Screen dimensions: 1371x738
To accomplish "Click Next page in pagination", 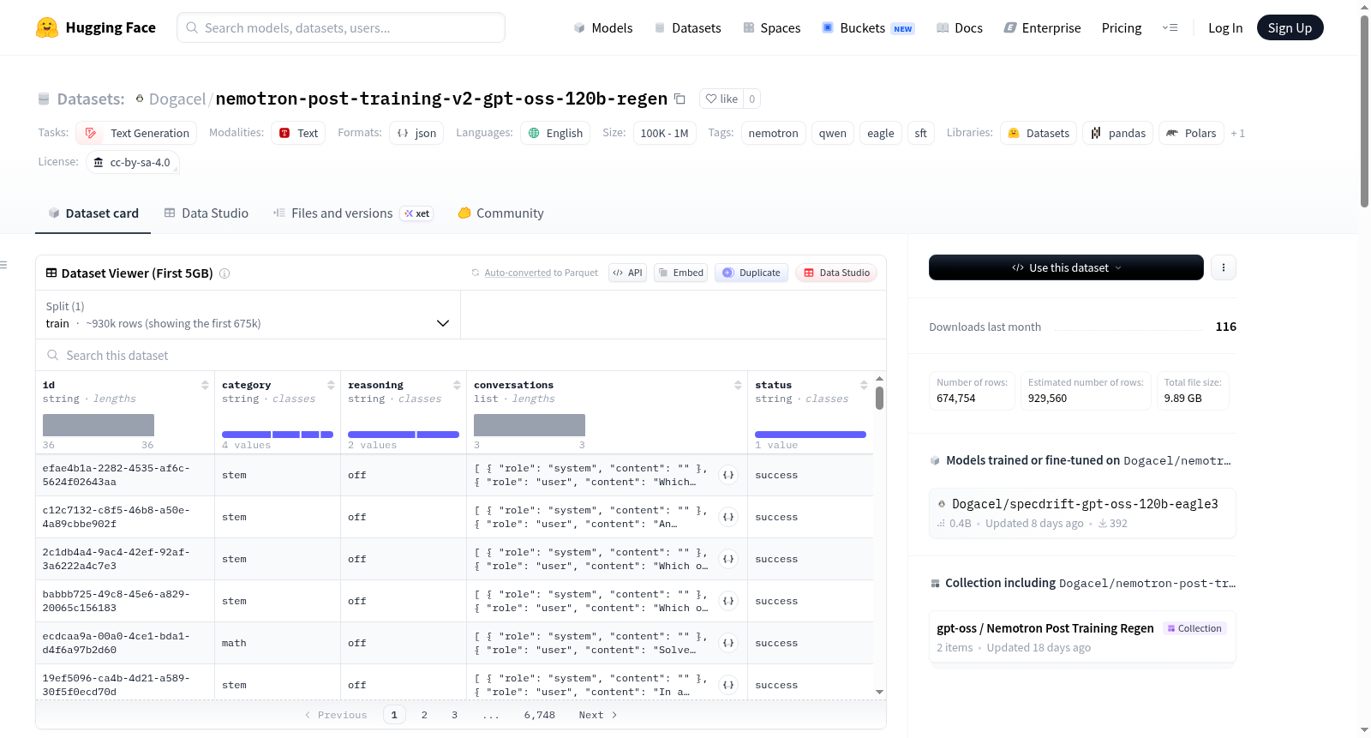I will [598, 715].
